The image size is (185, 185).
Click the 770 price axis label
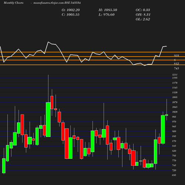click(174, 161)
